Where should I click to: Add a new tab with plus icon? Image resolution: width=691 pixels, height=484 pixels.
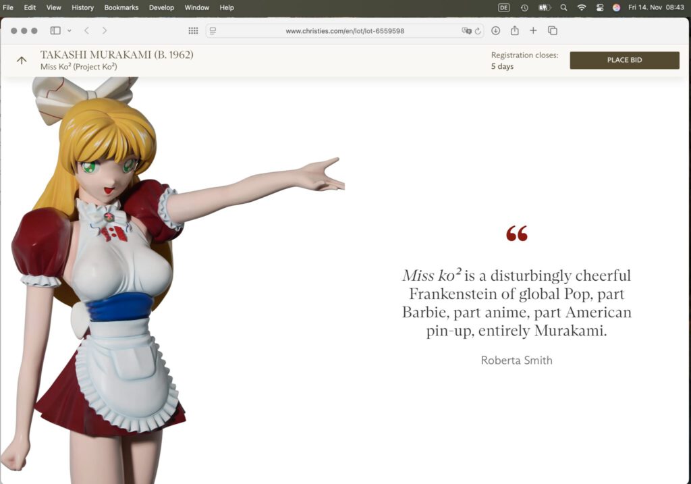point(533,30)
